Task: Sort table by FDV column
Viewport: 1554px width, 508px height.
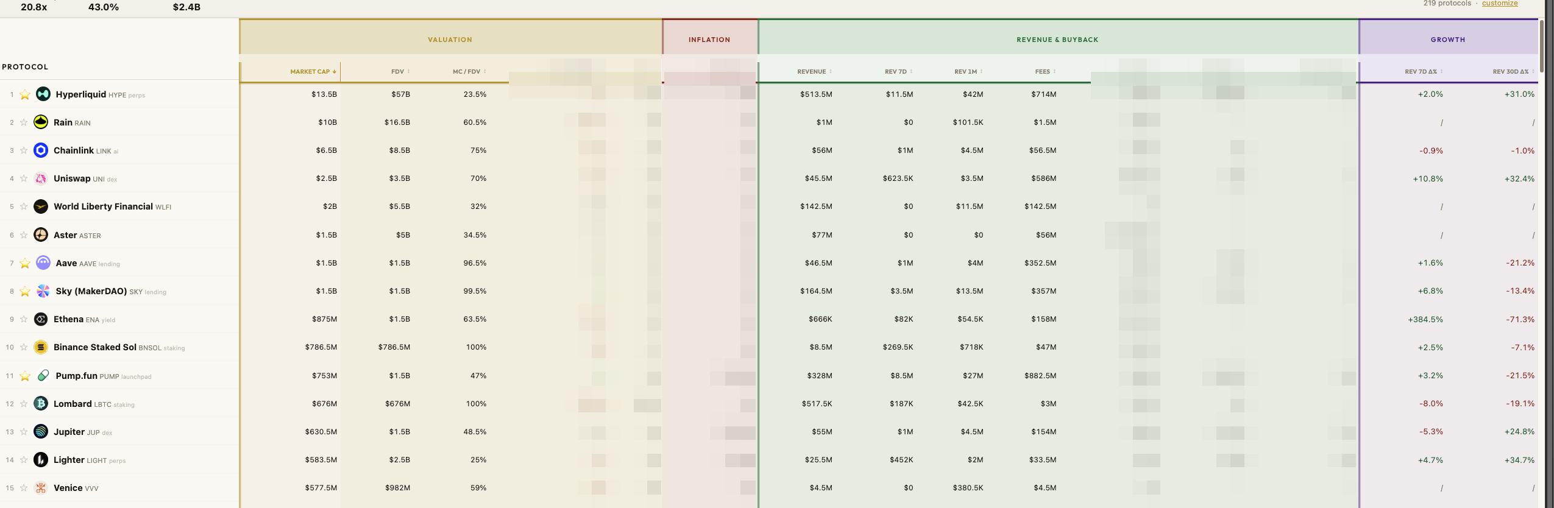Action: [400, 71]
